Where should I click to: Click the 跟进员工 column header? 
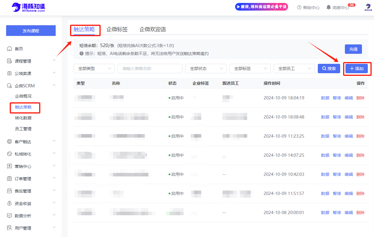[231, 83]
